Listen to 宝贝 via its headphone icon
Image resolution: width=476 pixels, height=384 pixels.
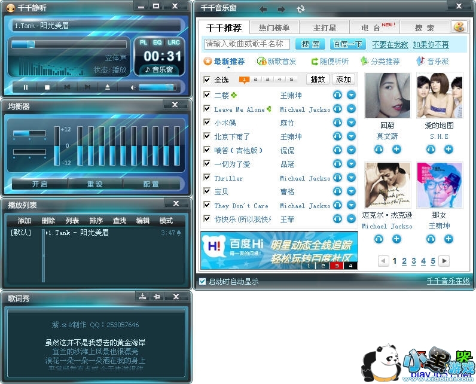[x=338, y=191]
